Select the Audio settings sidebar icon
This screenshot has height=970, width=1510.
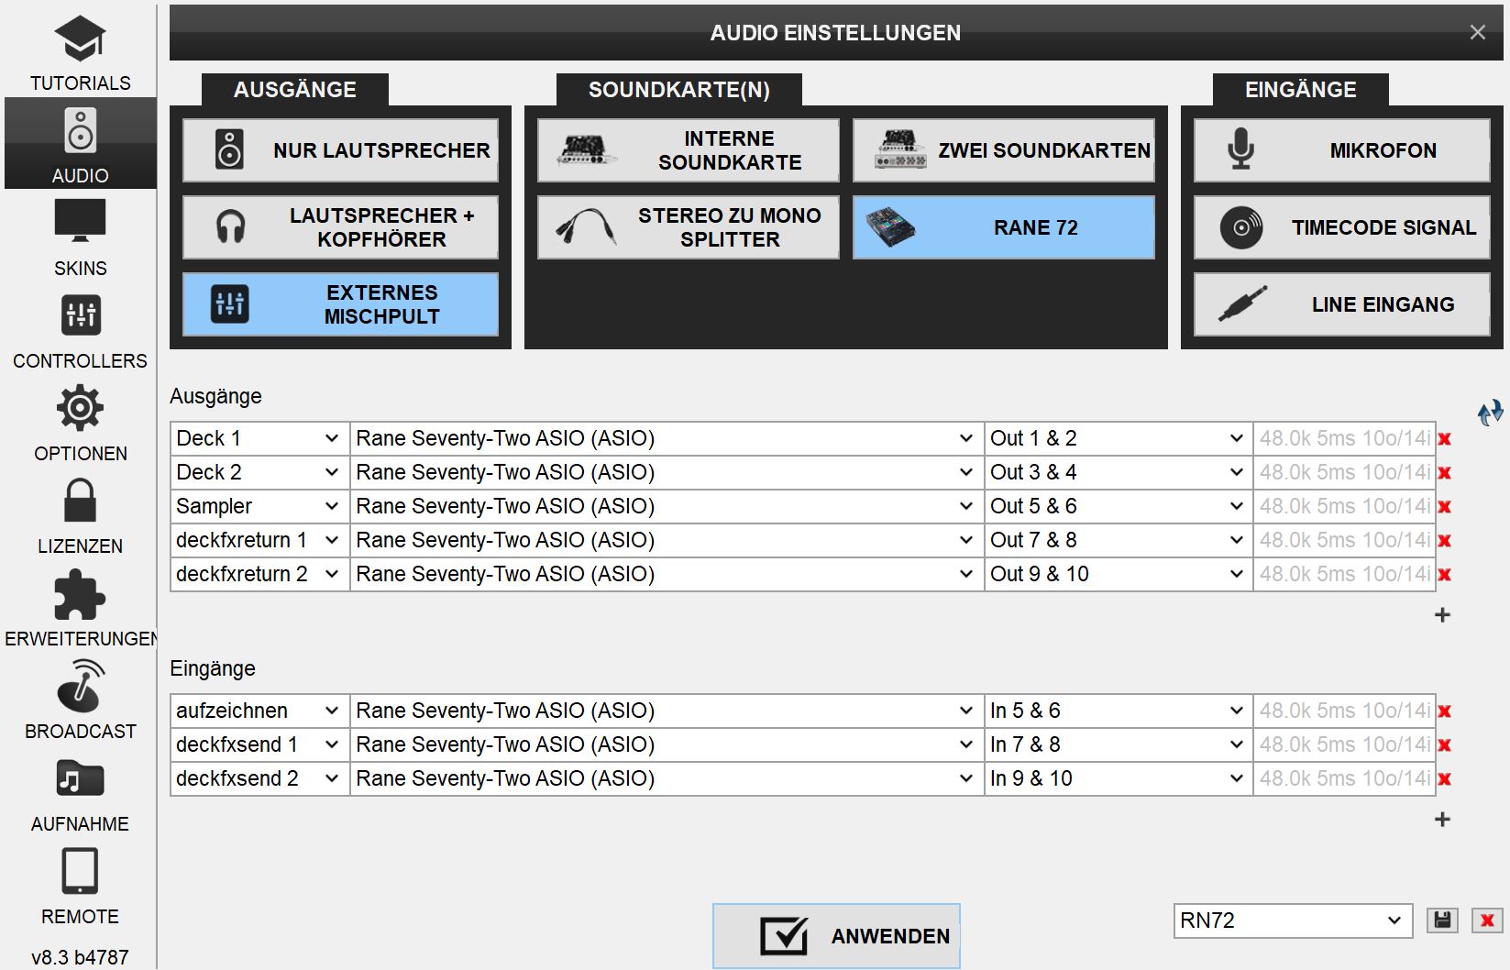point(80,144)
